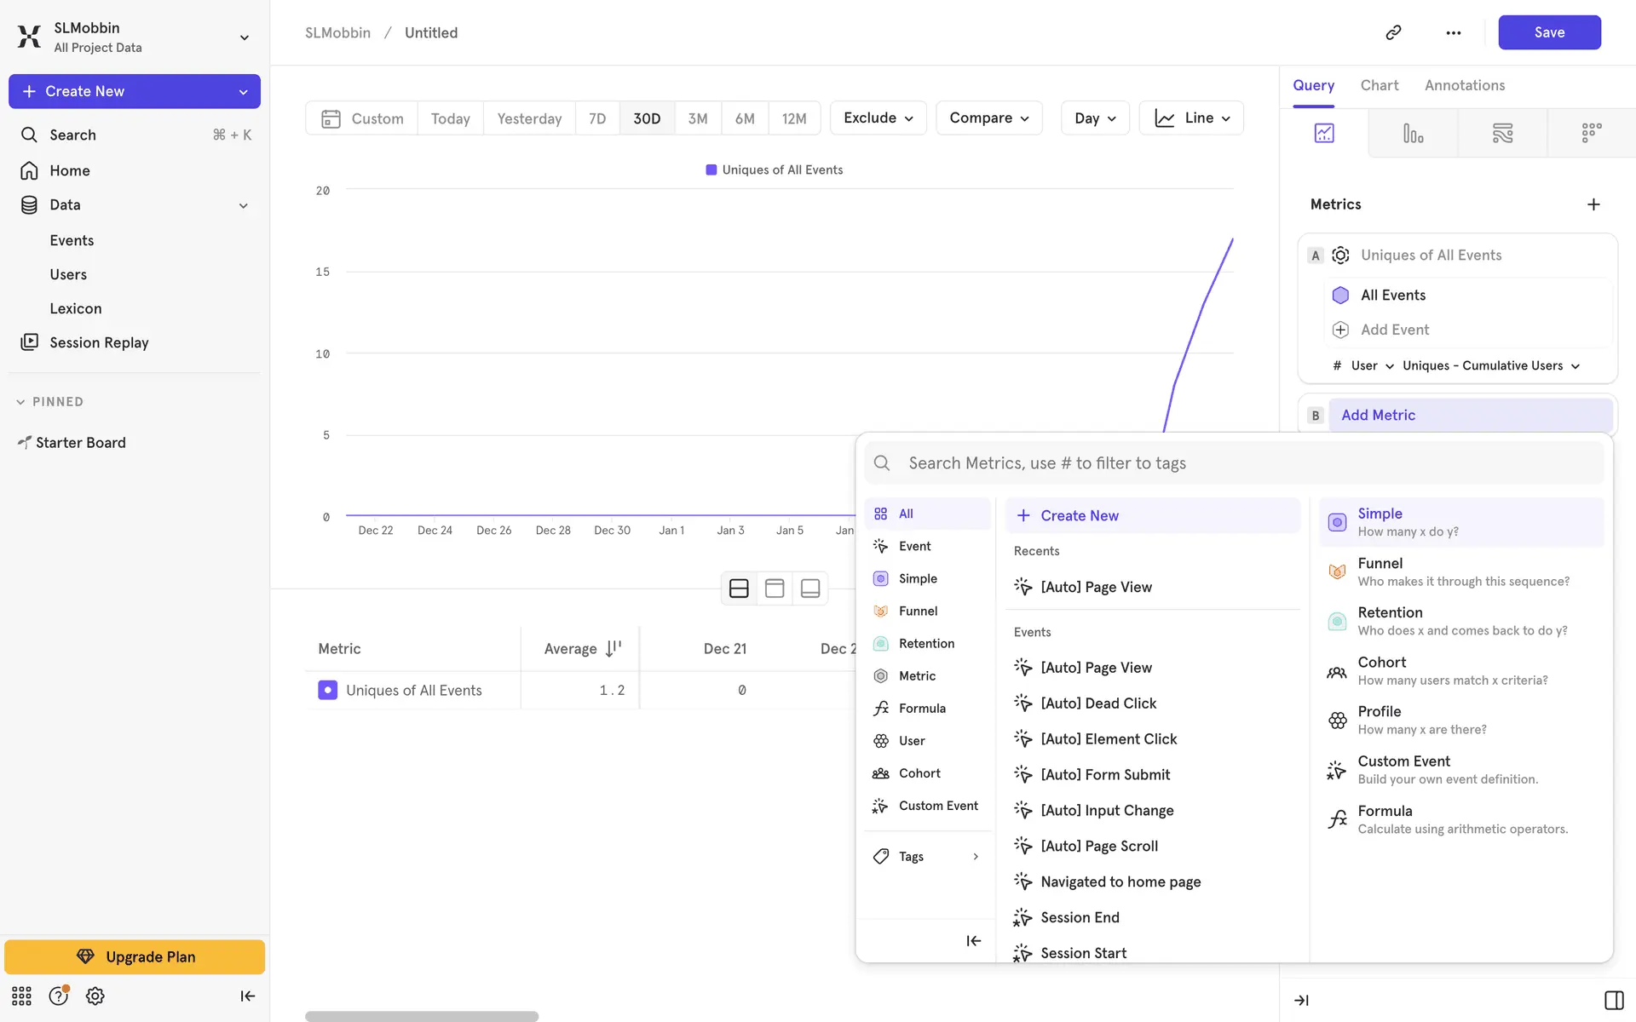This screenshot has height=1022, width=1636.
Task: Switch to the Annotations tab
Action: tap(1464, 85)
